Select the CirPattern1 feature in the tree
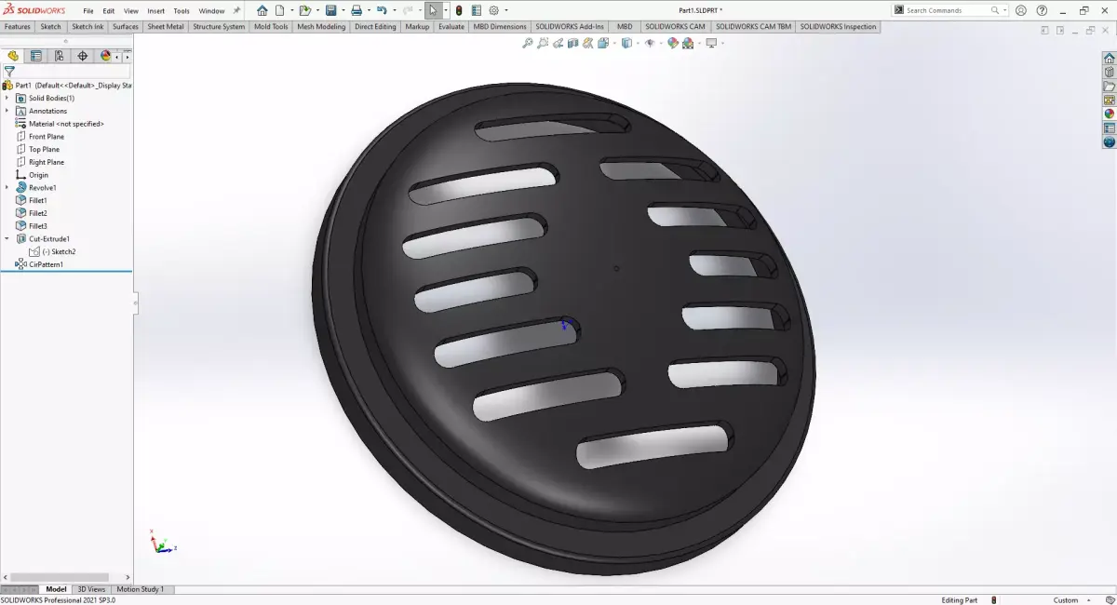 pyautogui.click(x=48, y=264)
